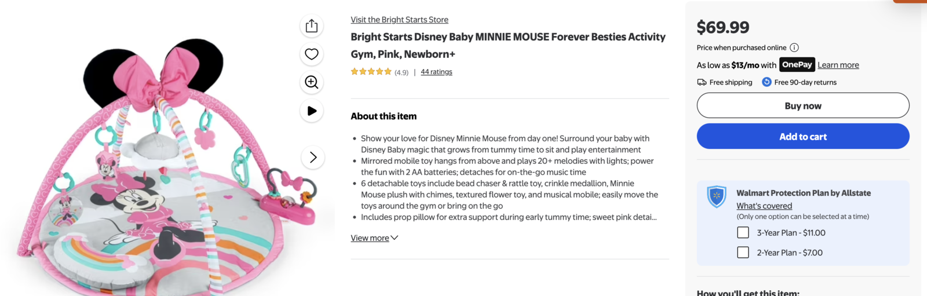Image resolution: width=927 pixels, height=296 pixels.
Task: Click the Free 90-day returns icon
Action: click(x=767, y=82)
